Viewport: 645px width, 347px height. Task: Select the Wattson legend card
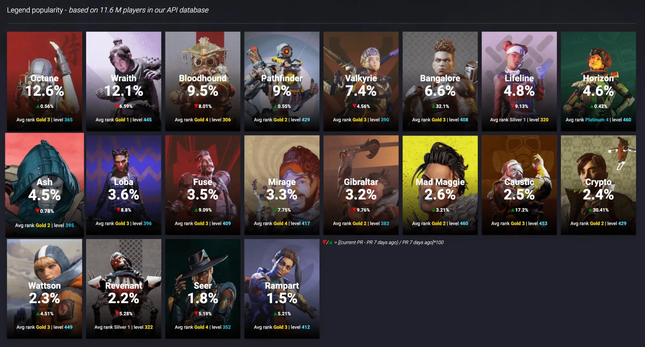point(45,289)
